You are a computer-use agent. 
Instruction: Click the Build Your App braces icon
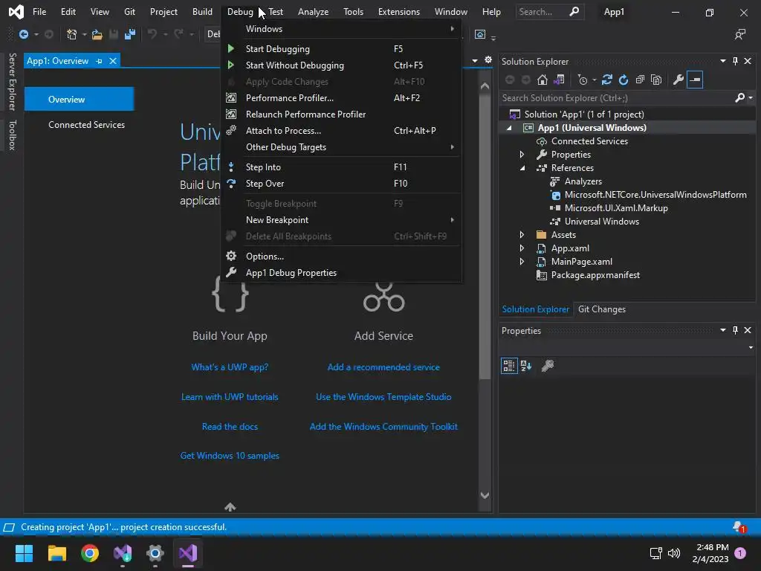[230, 294]
